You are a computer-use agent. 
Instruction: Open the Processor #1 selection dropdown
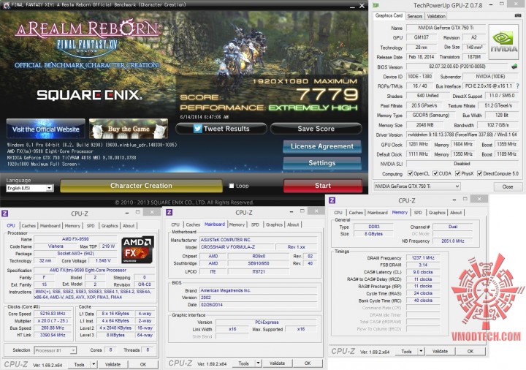pos(56,350)
